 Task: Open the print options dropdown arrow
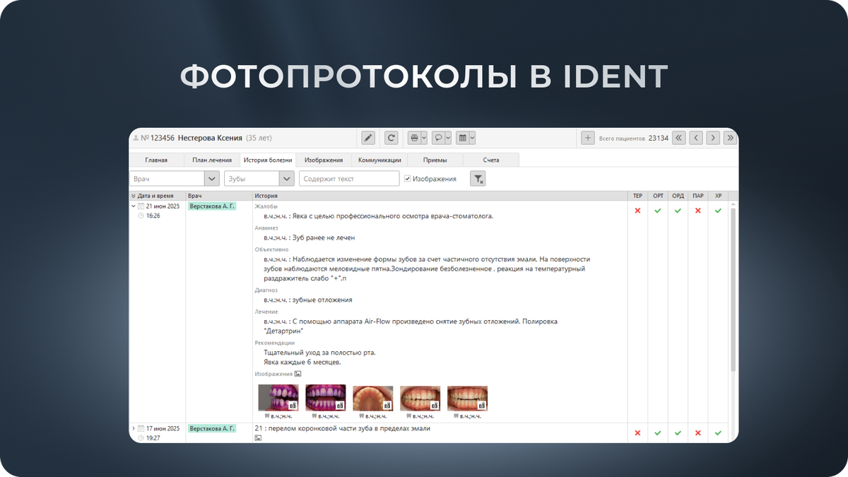424,138
